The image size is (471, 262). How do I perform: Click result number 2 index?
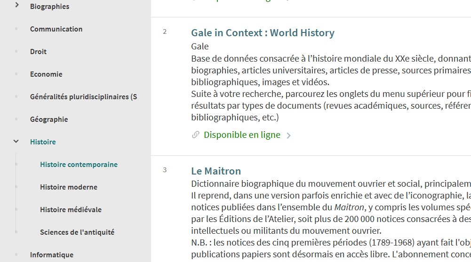click(x=165, y=32)
